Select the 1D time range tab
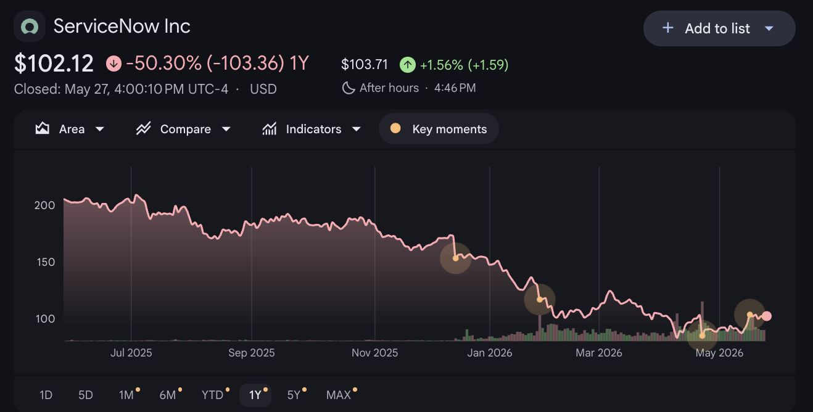813x412 pixels. pos(46,395)
